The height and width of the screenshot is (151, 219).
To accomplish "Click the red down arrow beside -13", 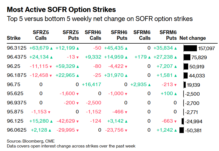I will (x=77, y=58).
